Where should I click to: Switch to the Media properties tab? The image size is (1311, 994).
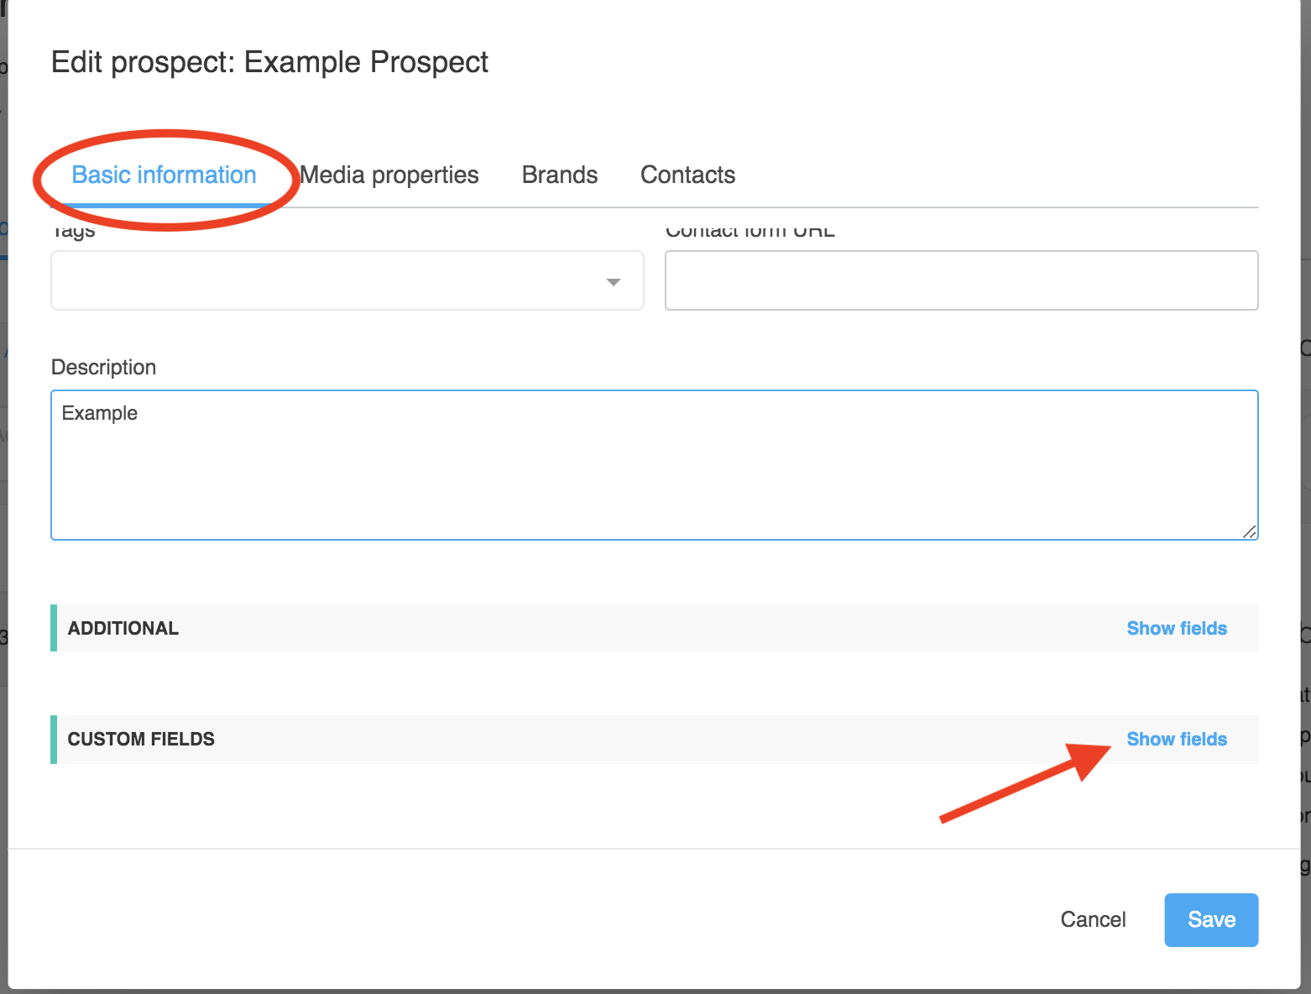click(x=389, y=175)
